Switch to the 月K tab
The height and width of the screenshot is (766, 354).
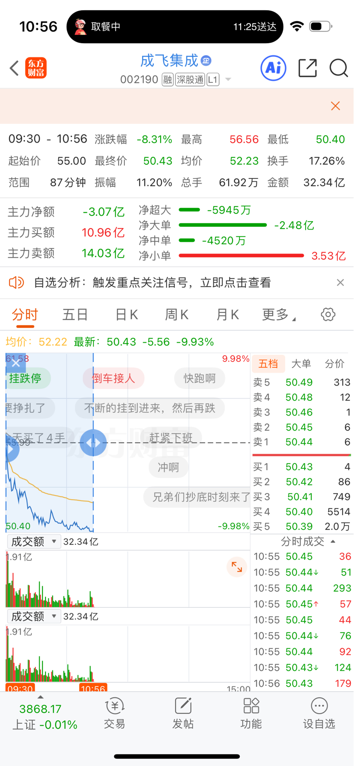click(x=227, y=315)
